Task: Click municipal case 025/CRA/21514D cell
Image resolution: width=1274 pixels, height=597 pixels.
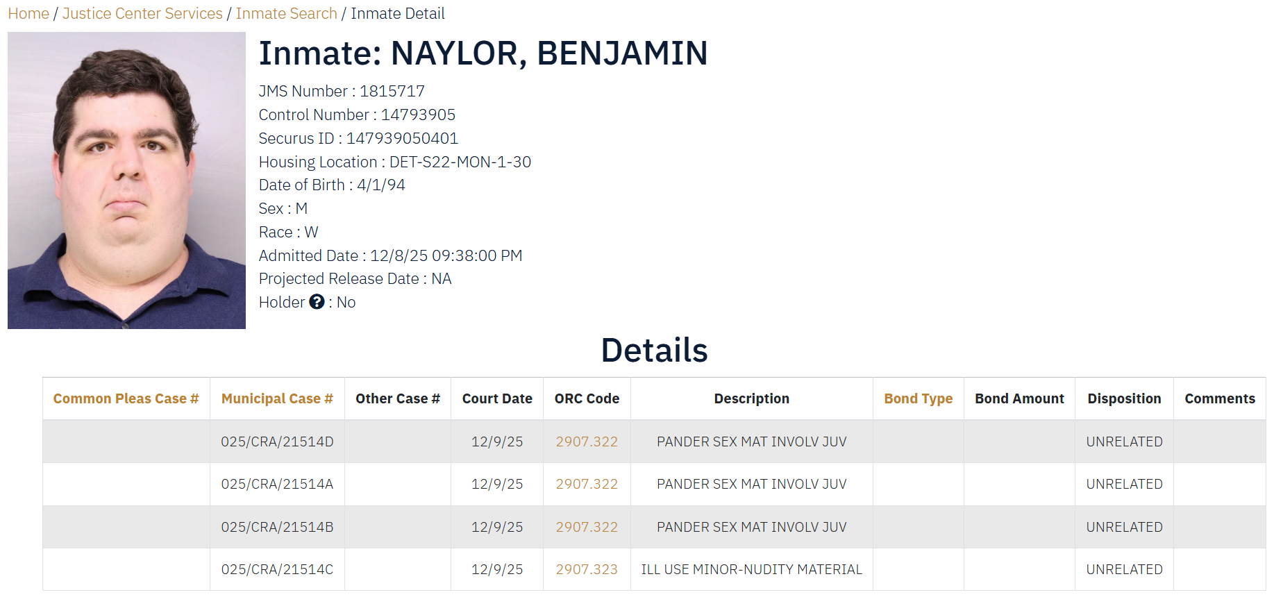Action: click(x=277, y=442)
